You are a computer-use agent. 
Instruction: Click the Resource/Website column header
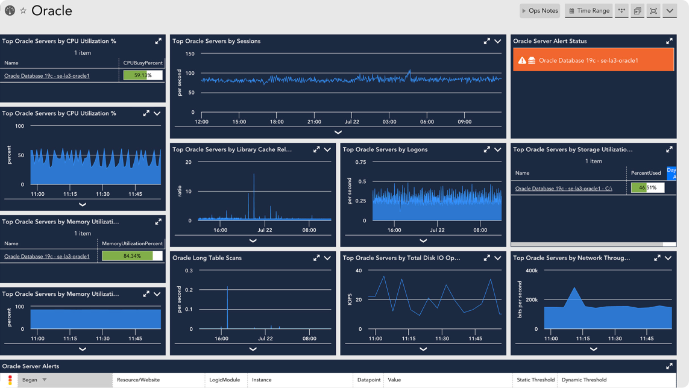tap(138, 380)
